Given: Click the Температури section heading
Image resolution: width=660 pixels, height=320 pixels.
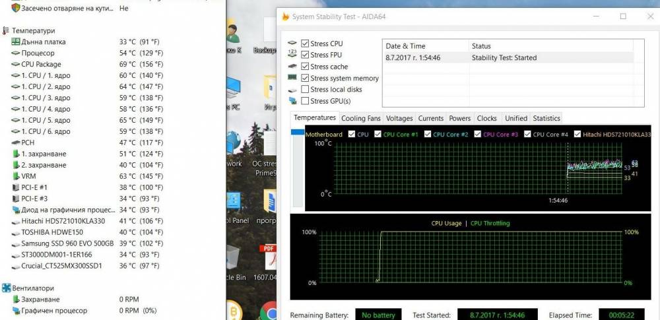Looking at the screenshot, I should [33, 31].
